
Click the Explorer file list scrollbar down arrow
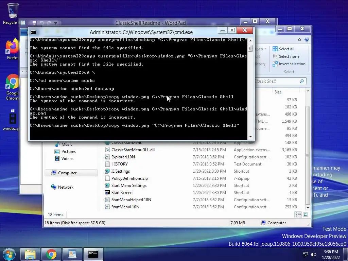coord(308,208)
